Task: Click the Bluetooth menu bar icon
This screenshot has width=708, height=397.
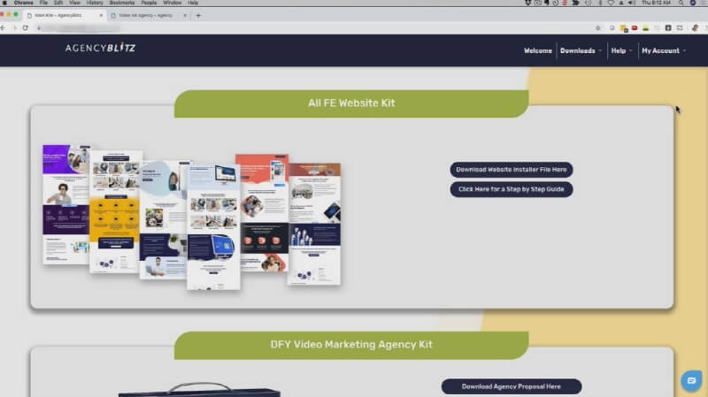Action: click(600, 3)
